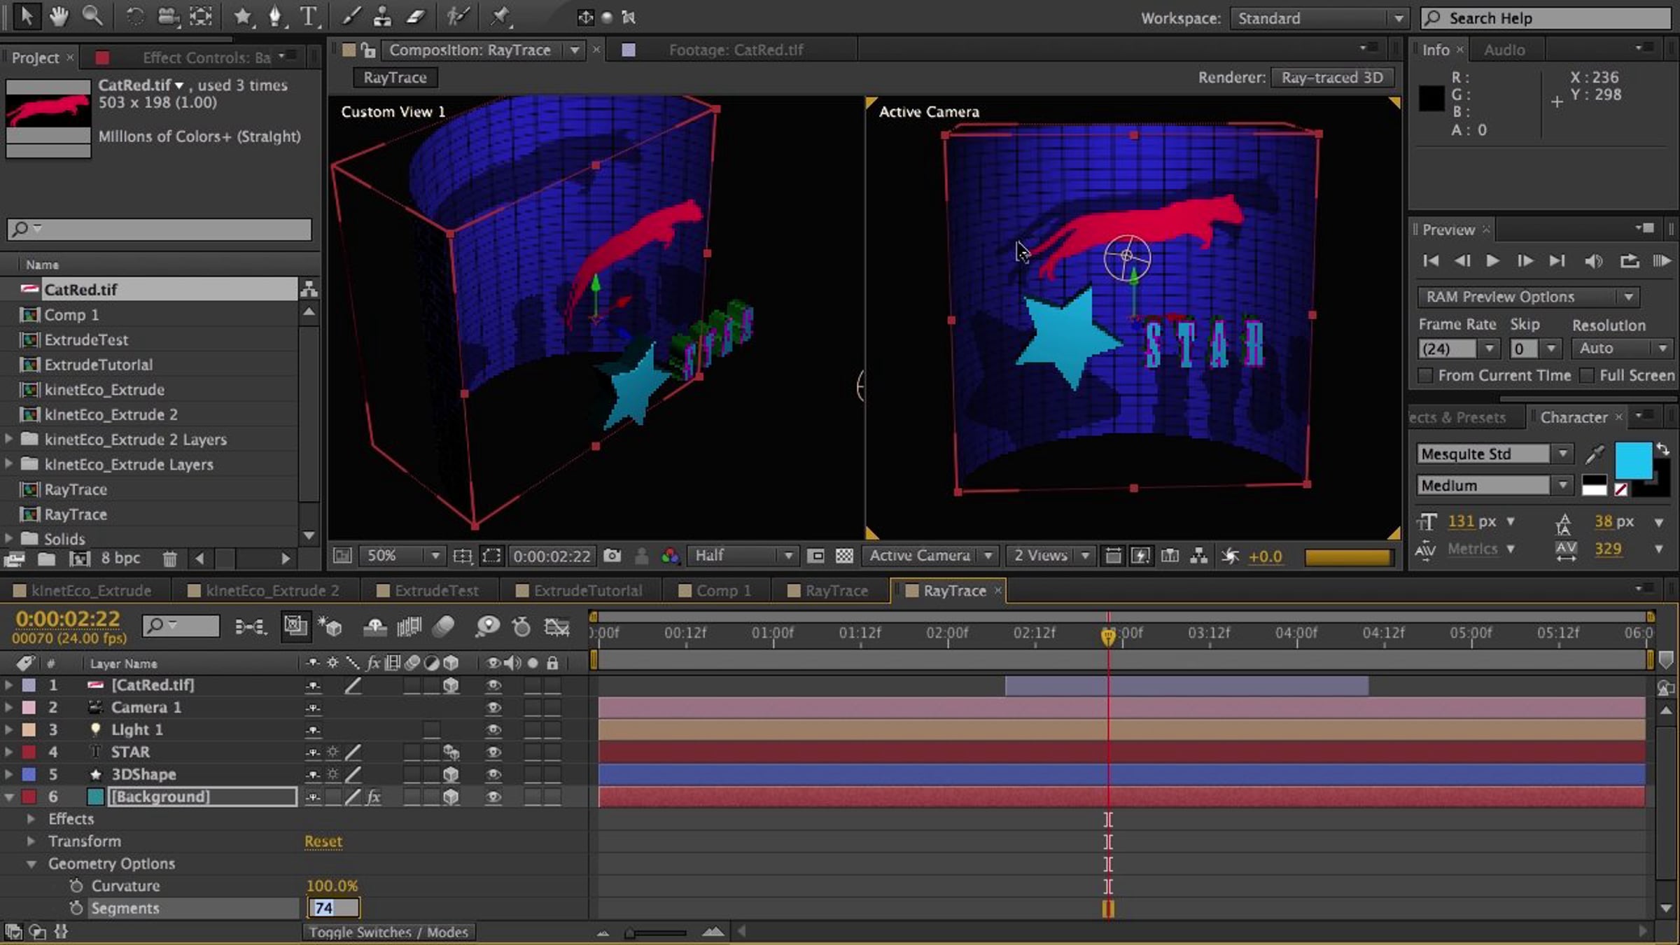This screenshot has height=945, width=1680.
Task: Enable the Full Screen checkbox
Action: (x=1587, y=376)
